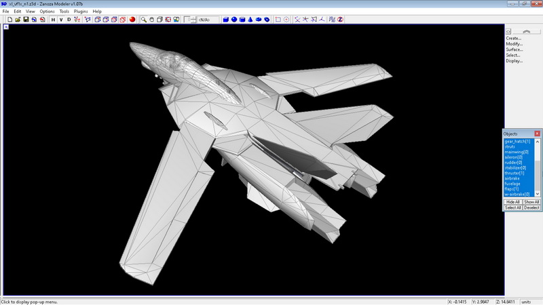543x305 pixels.
Task: Open the File menu
Action: (6, 12)
